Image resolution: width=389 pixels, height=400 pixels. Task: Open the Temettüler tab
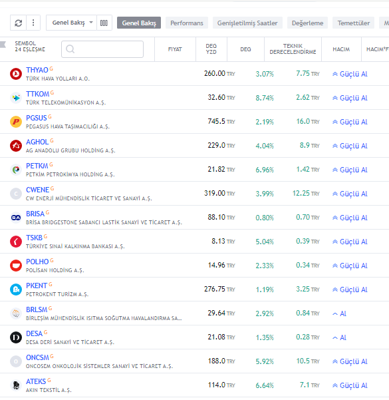(x=353, y=23)
